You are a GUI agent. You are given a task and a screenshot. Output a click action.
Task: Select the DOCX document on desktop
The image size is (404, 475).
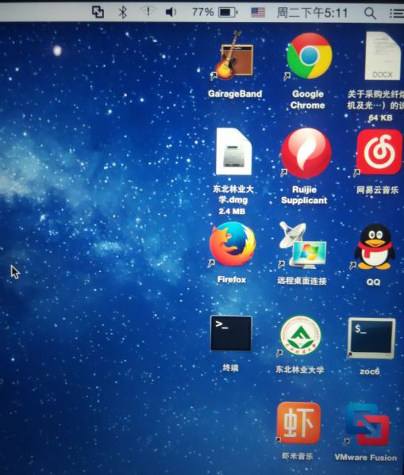(x=383, y=56)
